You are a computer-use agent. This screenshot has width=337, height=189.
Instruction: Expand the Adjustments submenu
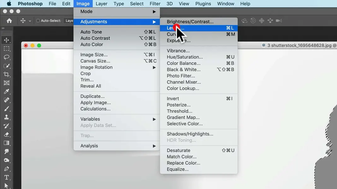click(x=117, y=22)
